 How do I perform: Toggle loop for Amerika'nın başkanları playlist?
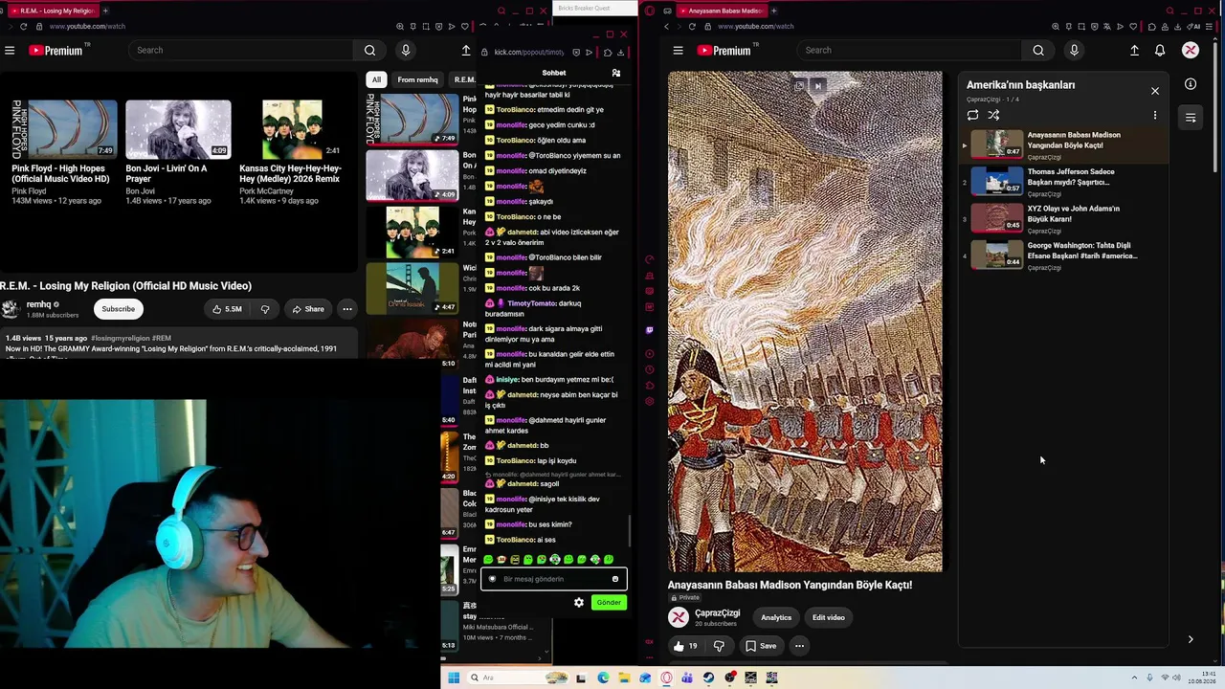pos(972,115)
